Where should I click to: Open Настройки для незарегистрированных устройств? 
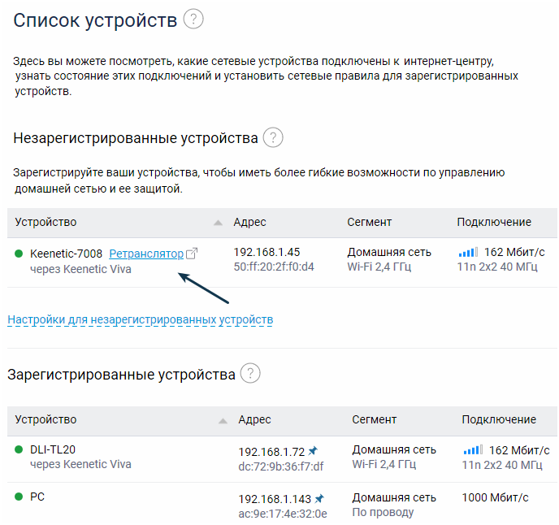(x=140, y=319)
